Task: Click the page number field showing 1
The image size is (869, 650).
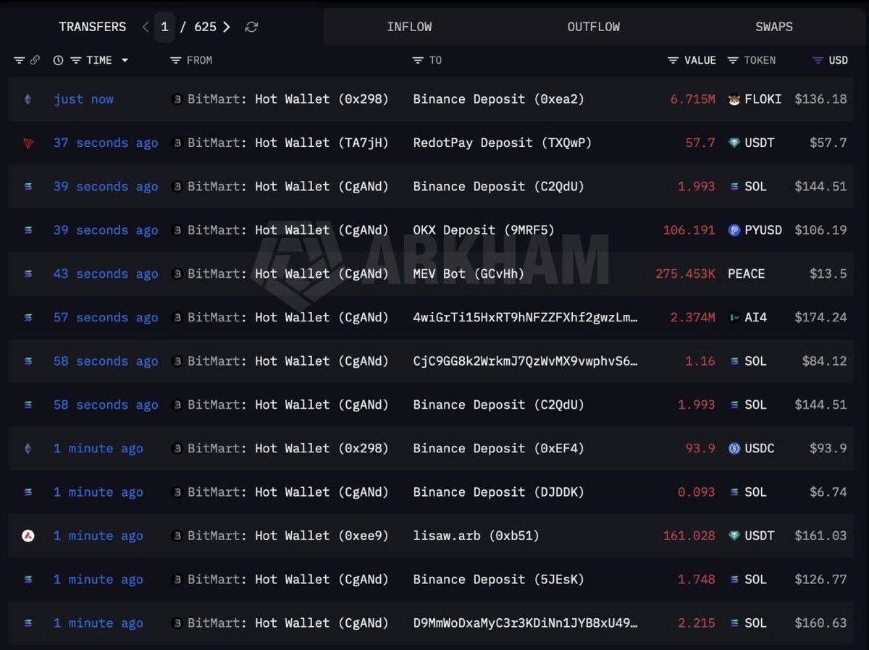Action: click(x=164, y=27)
